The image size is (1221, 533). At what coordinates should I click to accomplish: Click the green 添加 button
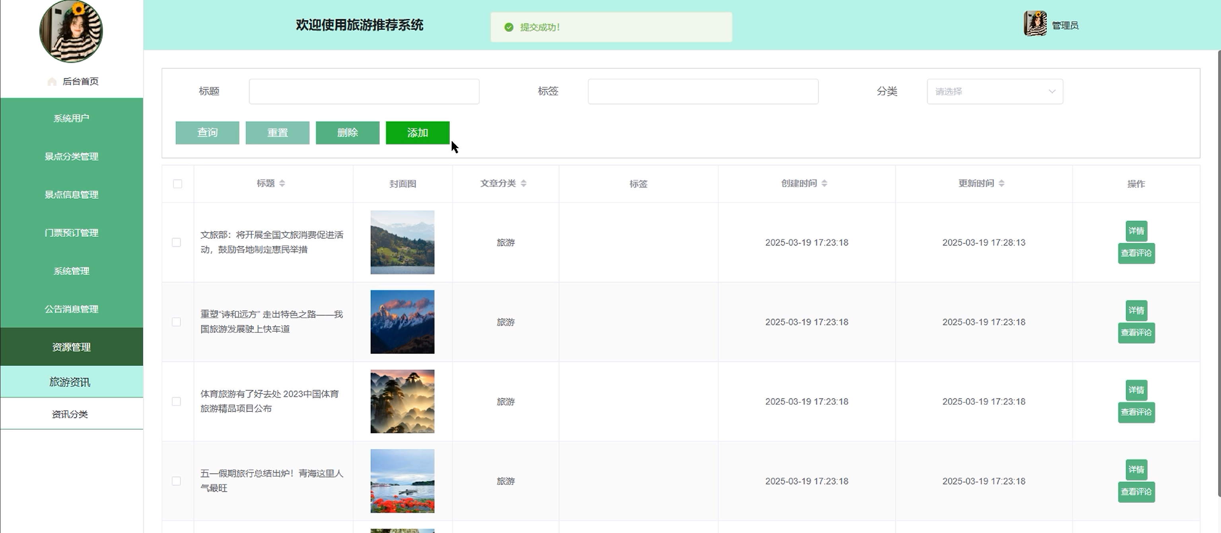(x=417, y=133)
